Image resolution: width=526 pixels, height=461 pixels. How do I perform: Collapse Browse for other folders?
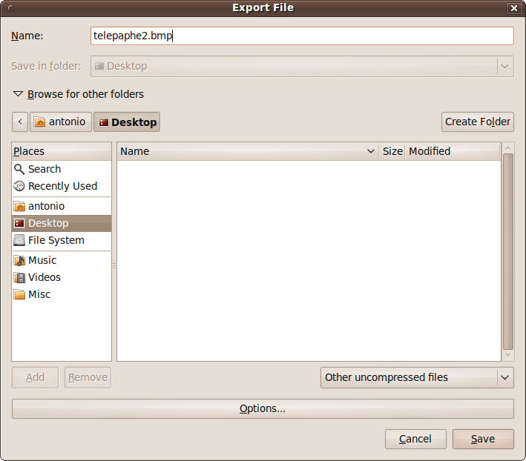(18, 94)
